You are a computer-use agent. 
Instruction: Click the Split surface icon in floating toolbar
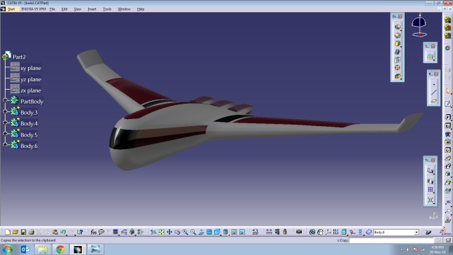pos(430,56)
